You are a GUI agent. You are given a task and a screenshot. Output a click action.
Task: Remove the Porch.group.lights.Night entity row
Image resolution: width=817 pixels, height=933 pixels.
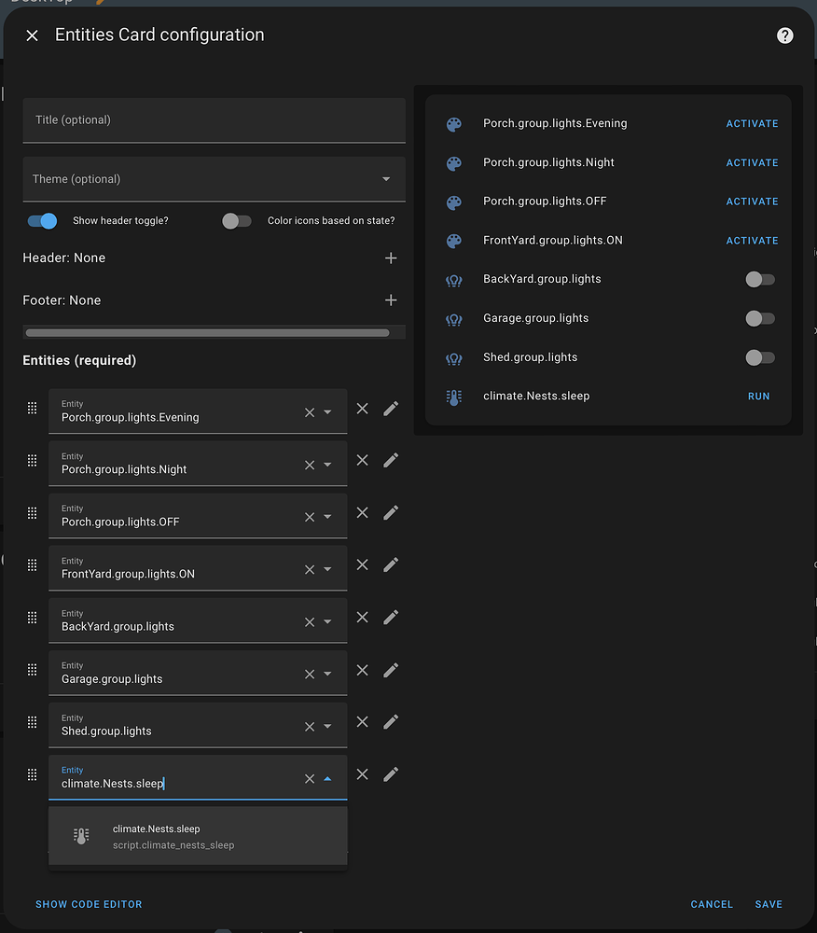(363, 461)
